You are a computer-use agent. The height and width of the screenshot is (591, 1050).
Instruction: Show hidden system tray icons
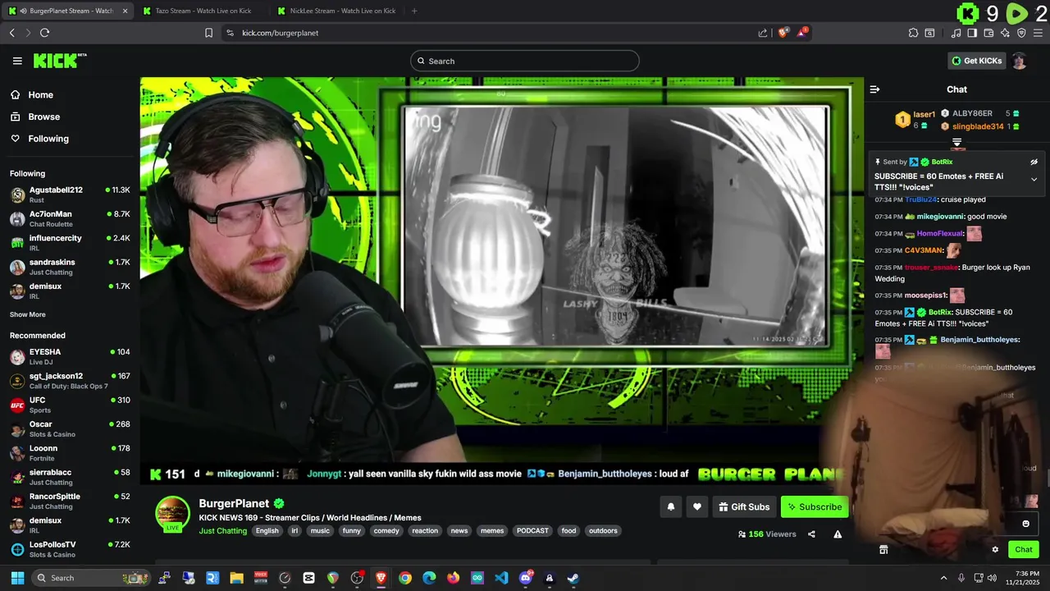943,578
